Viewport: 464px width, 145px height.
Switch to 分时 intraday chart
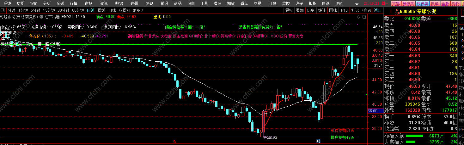12,10
